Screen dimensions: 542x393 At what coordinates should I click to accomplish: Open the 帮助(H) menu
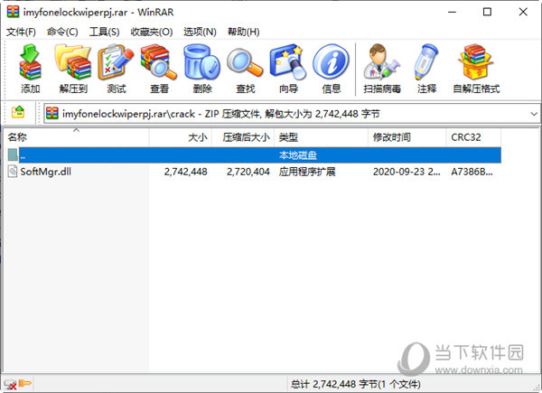243,32
